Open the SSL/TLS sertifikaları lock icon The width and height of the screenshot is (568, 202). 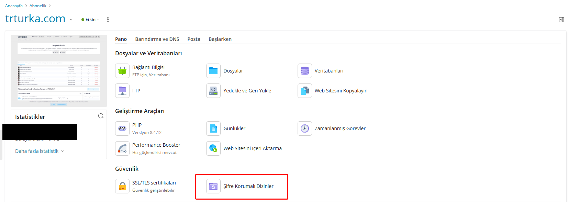122,186
